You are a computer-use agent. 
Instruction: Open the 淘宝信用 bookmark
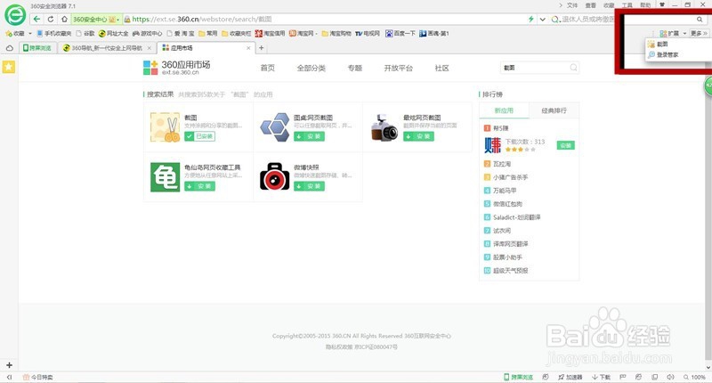click(270, 33)
